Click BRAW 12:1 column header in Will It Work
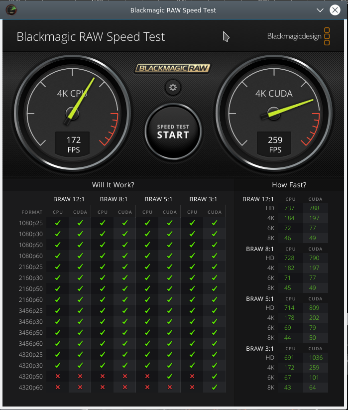Screen dimensions: 348x410 [69, 199]
